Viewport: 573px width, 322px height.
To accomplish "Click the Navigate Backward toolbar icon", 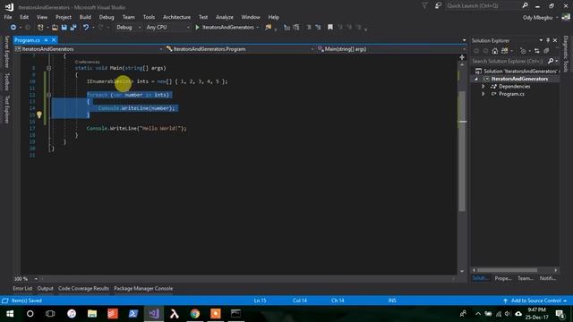I will tap(13, 28).
